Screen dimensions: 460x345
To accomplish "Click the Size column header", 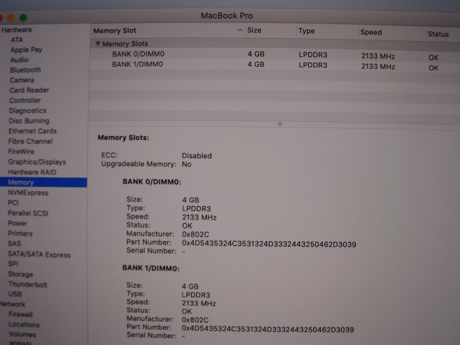I will point(254,30).
